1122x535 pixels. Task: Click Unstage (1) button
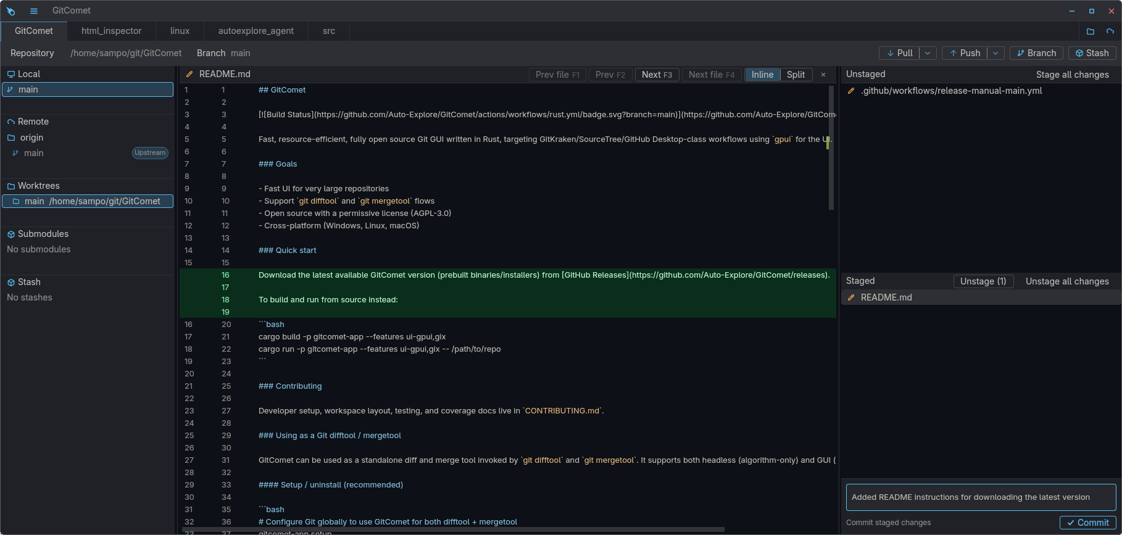(x=983, y=281)
